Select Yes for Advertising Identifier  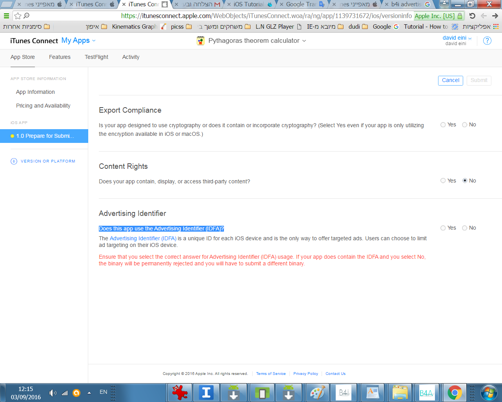(443, 228)
